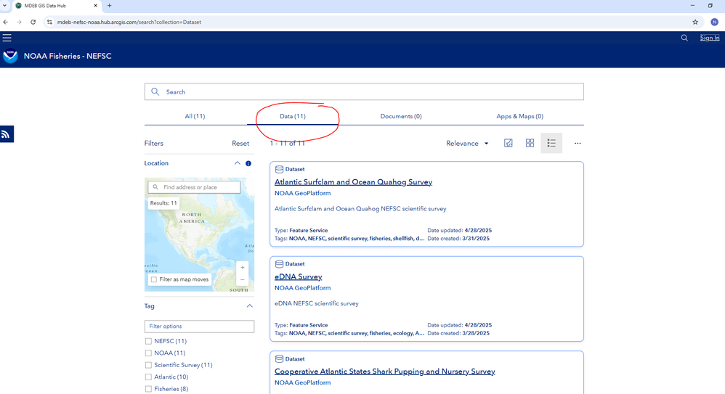Reset all filters

tap(240, 144)
